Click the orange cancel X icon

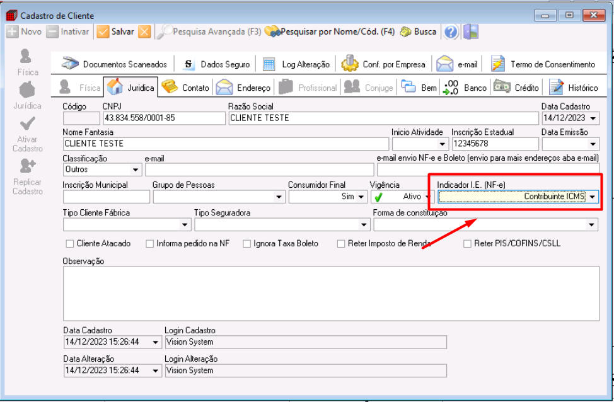tap(144, 32)
